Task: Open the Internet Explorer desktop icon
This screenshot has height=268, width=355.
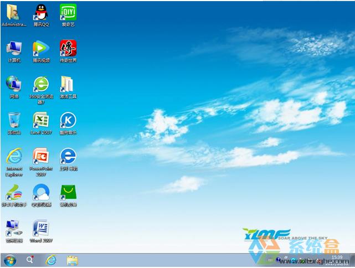Action: coord(14,157)
